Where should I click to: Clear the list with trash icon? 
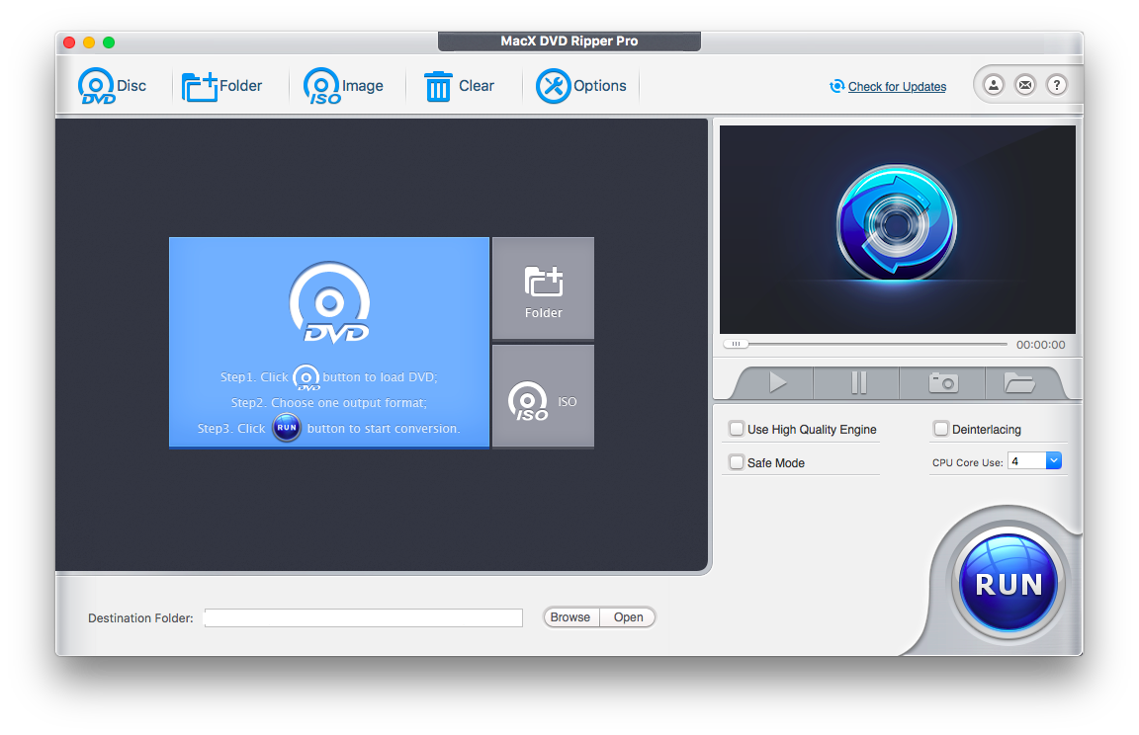click(459, 86)
